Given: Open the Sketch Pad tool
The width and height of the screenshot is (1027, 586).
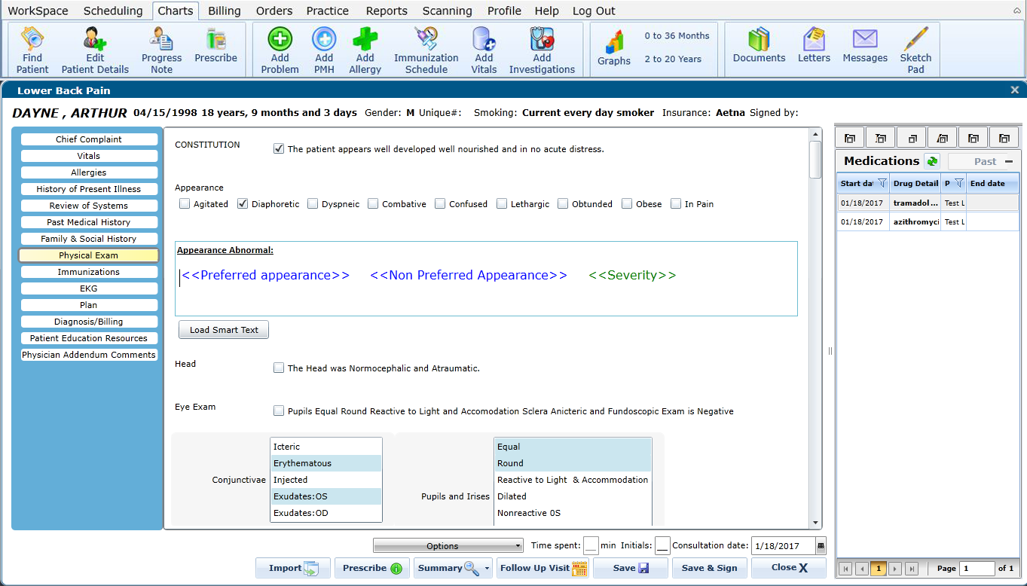Looking at the screenshot, I should [x=915, y=48].
